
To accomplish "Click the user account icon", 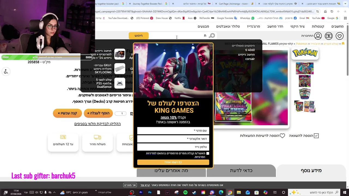I will click(318, 36).
